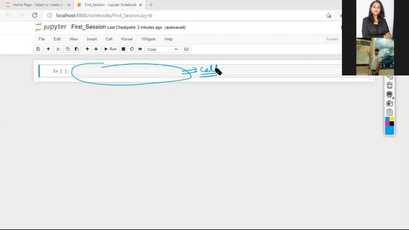Image resolution: width=409 pixels, height=230 pixels.
Task: Open the cell type Code dropdown
Action: point(162,49)
